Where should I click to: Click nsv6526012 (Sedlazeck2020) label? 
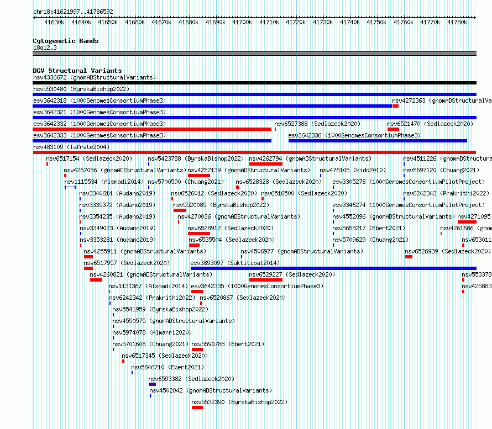tap(214, 193)
